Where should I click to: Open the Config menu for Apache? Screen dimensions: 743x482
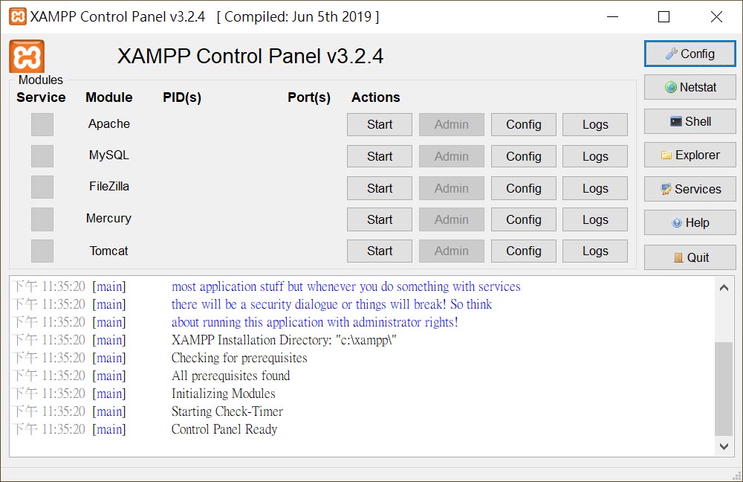click(x=524, y=125)
